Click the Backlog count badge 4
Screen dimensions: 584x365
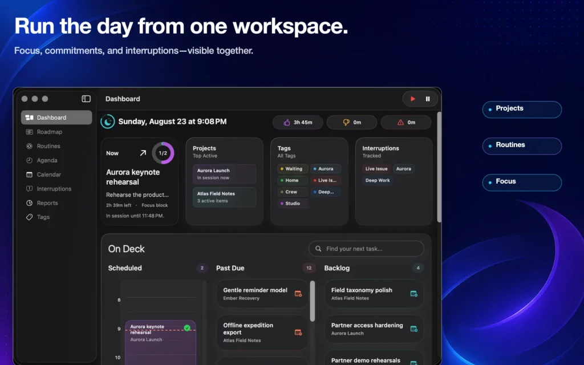click(418, 268)
